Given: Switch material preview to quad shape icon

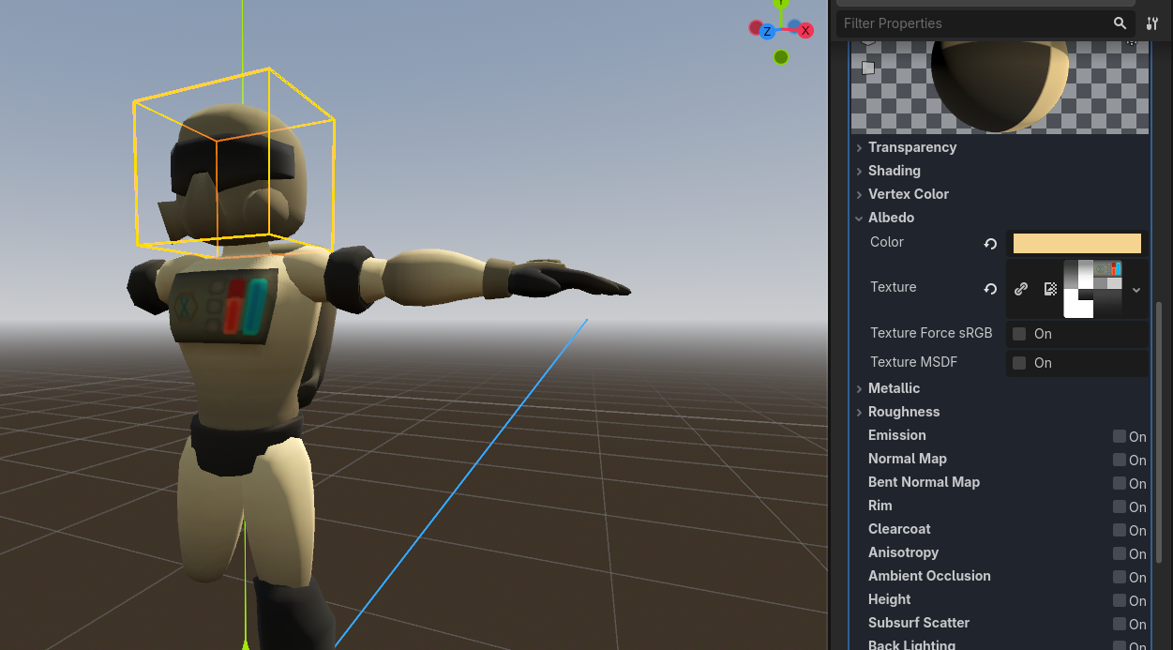Looking at the screenshot, I should (x=868, y=68).
